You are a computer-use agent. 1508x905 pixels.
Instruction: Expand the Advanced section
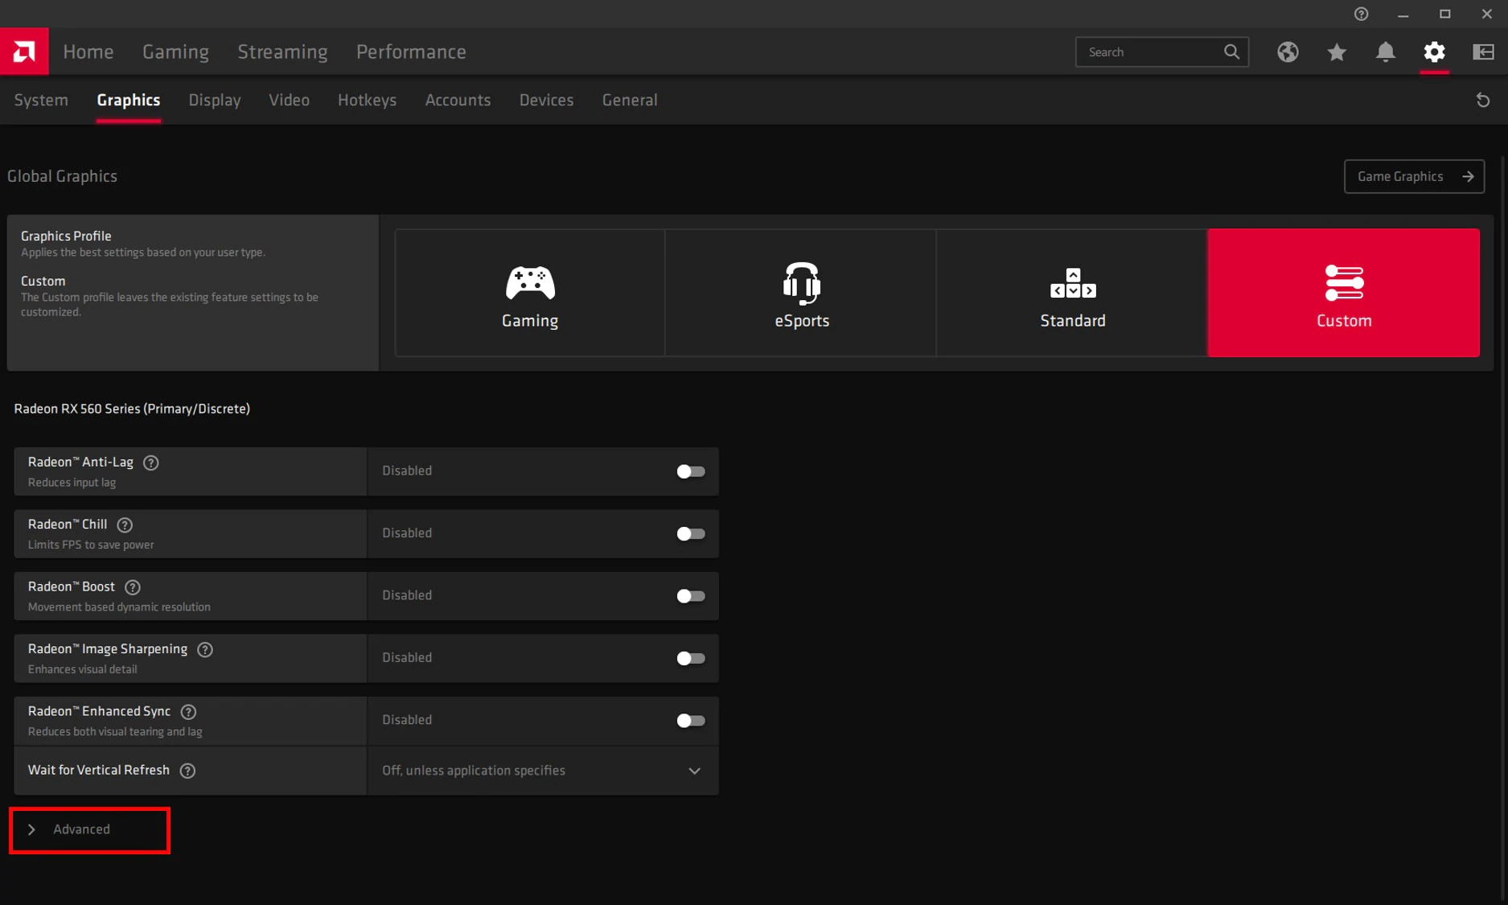point(81,829)
